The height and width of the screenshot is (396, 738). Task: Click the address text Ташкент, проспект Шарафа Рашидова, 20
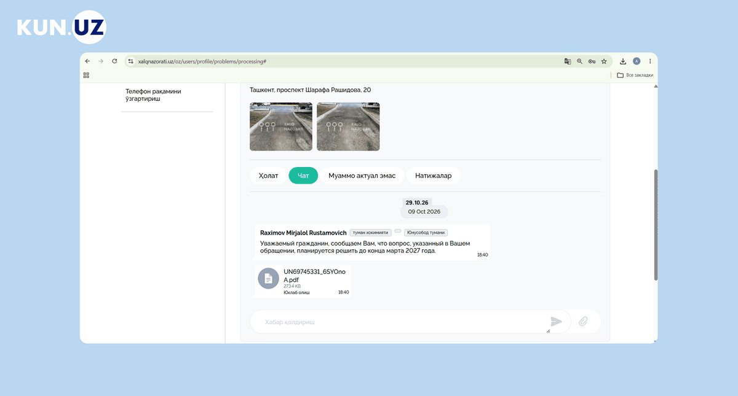pyautogui.click(x=311, y=90)
